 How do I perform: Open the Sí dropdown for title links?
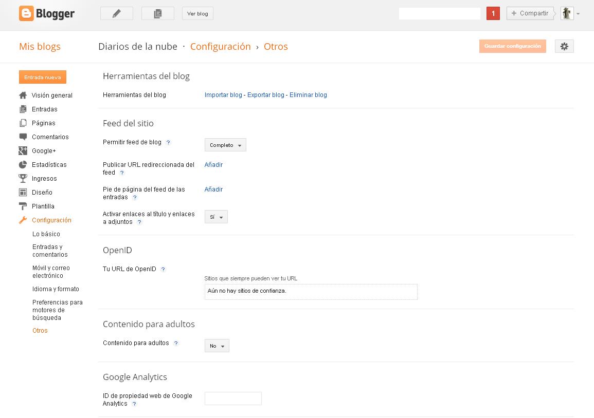[x=216, y=217]
